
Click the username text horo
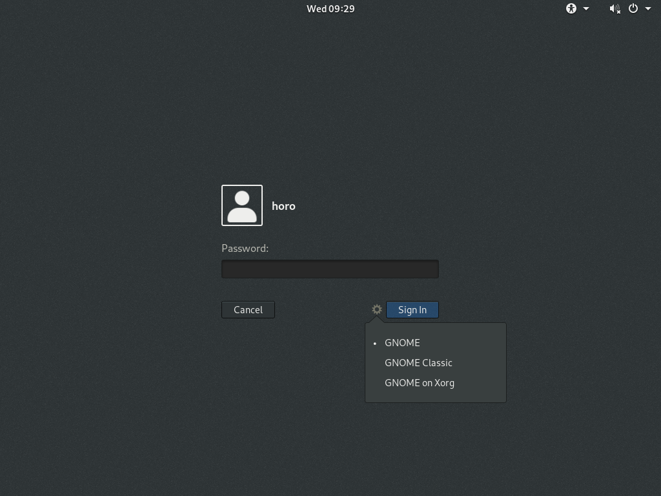[283, 206]
